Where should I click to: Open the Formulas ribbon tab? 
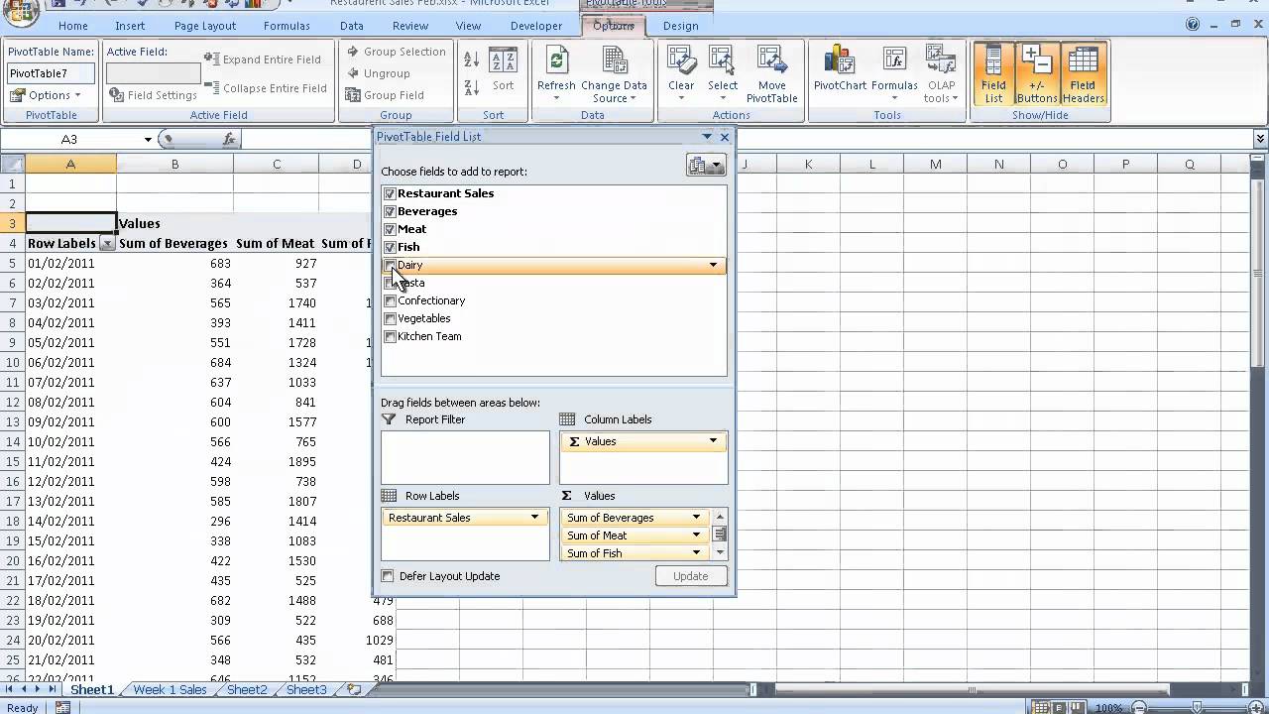(x=287, y=26)
